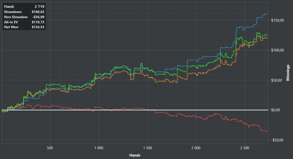The image size is (293, 159).
Task: Click the 2 500 x-axis tick label
Action: [x=244, y=148]
